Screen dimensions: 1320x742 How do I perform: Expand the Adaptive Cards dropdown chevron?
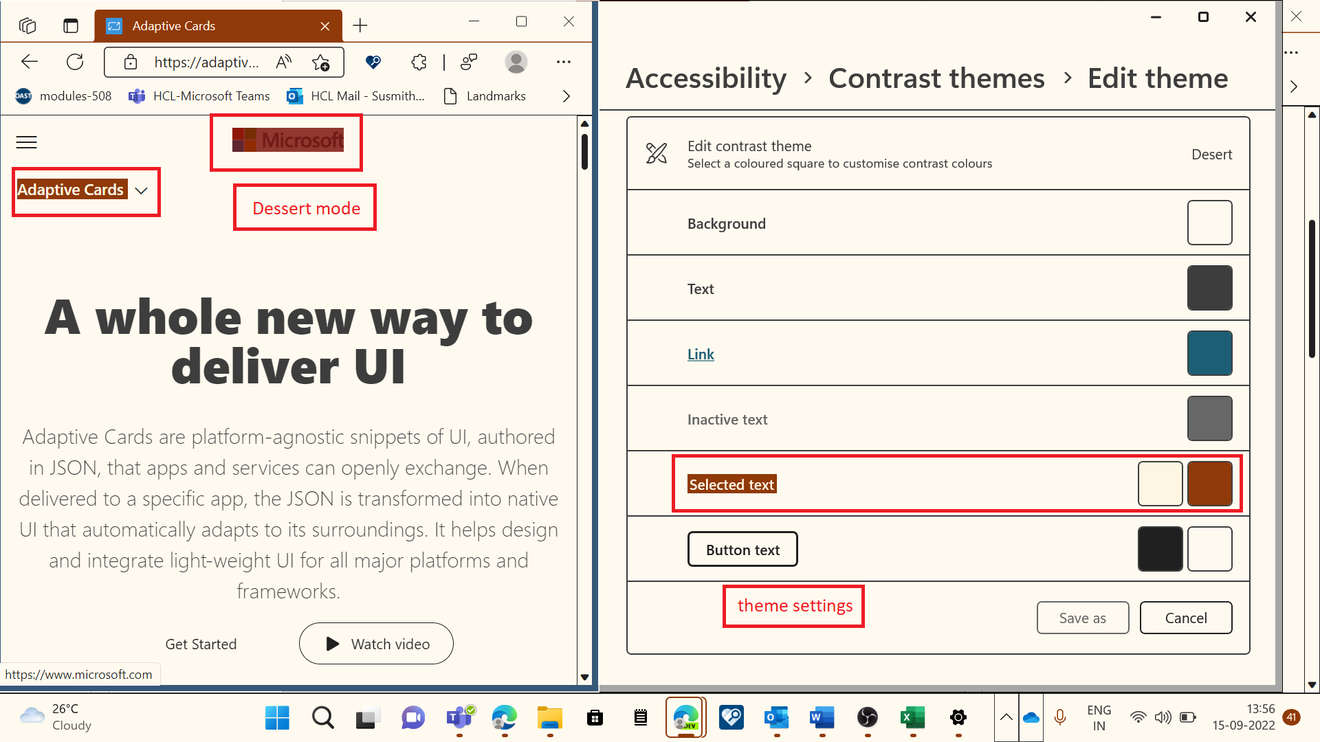[142, 190]
